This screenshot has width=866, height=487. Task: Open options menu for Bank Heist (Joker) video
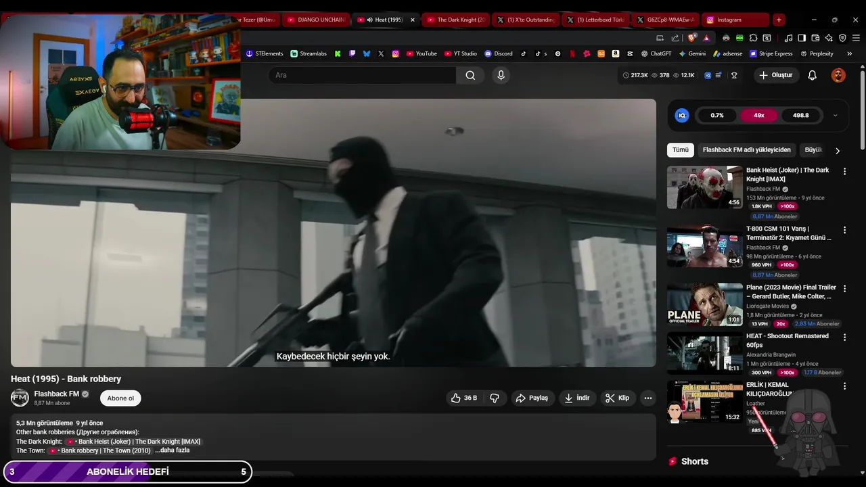(x=844, y=172)
